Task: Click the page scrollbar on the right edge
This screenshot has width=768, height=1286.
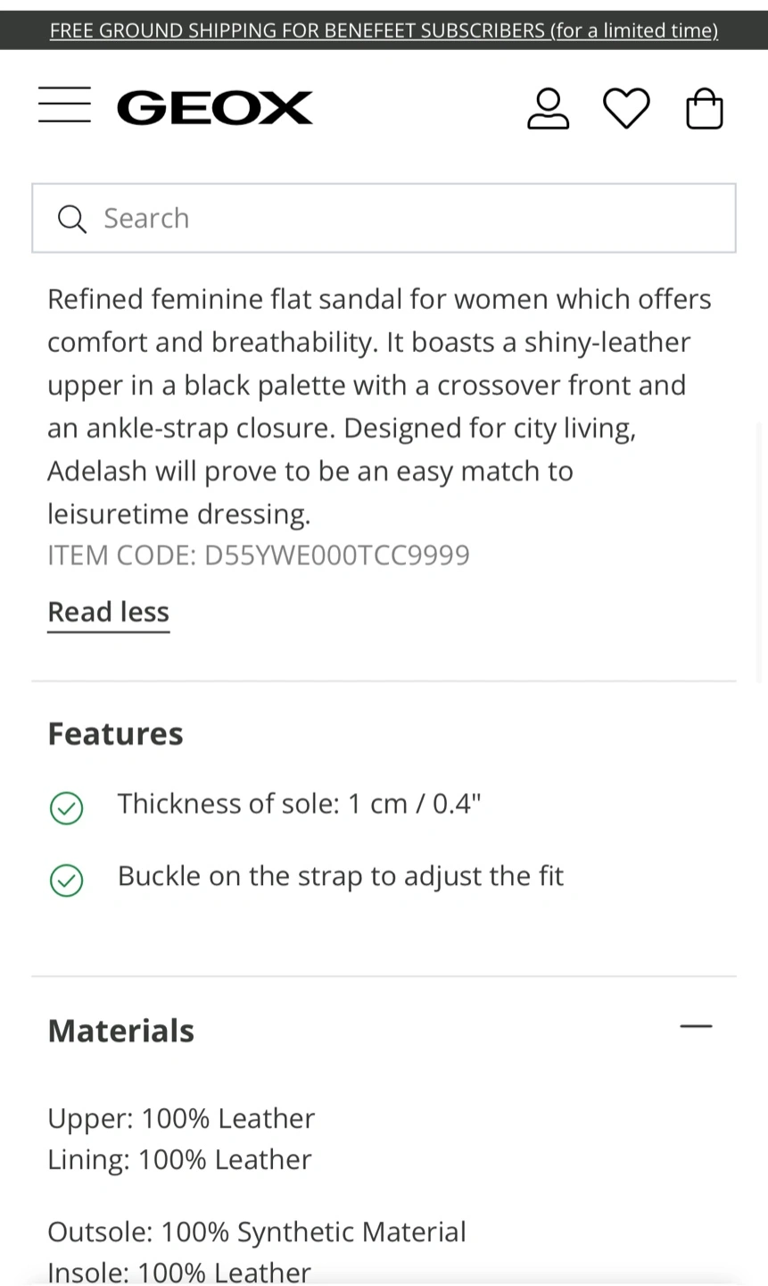Action: pyautogui.click(x=760, y=554)
